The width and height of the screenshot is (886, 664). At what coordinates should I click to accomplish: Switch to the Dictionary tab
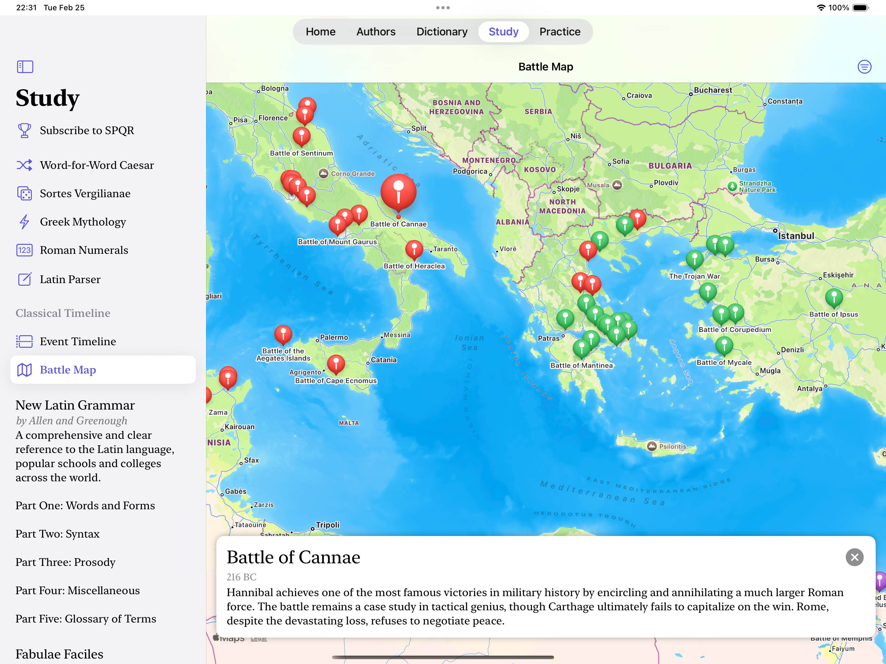click(x=442, y=32)
